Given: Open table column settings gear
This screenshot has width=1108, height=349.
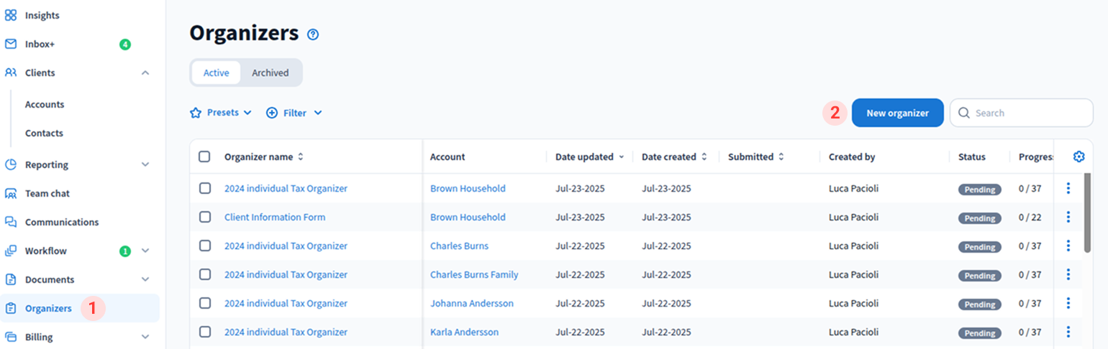Looking at the screenshot, I should click(x=1079, y=157).
